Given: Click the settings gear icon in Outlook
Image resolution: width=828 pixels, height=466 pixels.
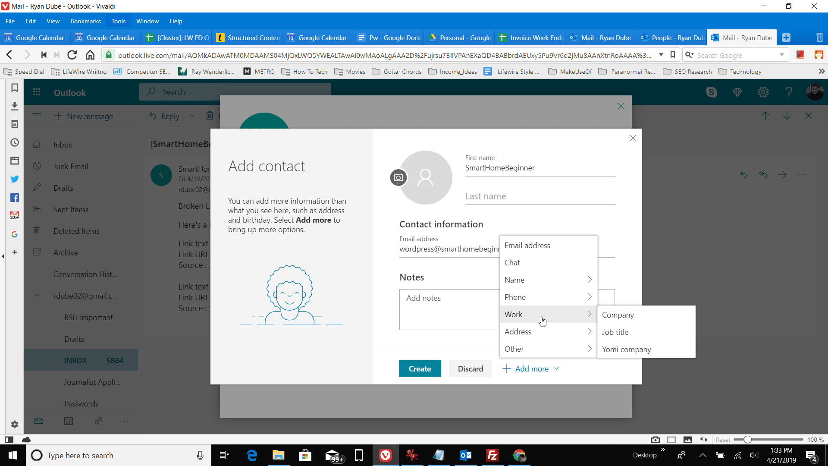Looking at the screenshot, I should 763,92.
